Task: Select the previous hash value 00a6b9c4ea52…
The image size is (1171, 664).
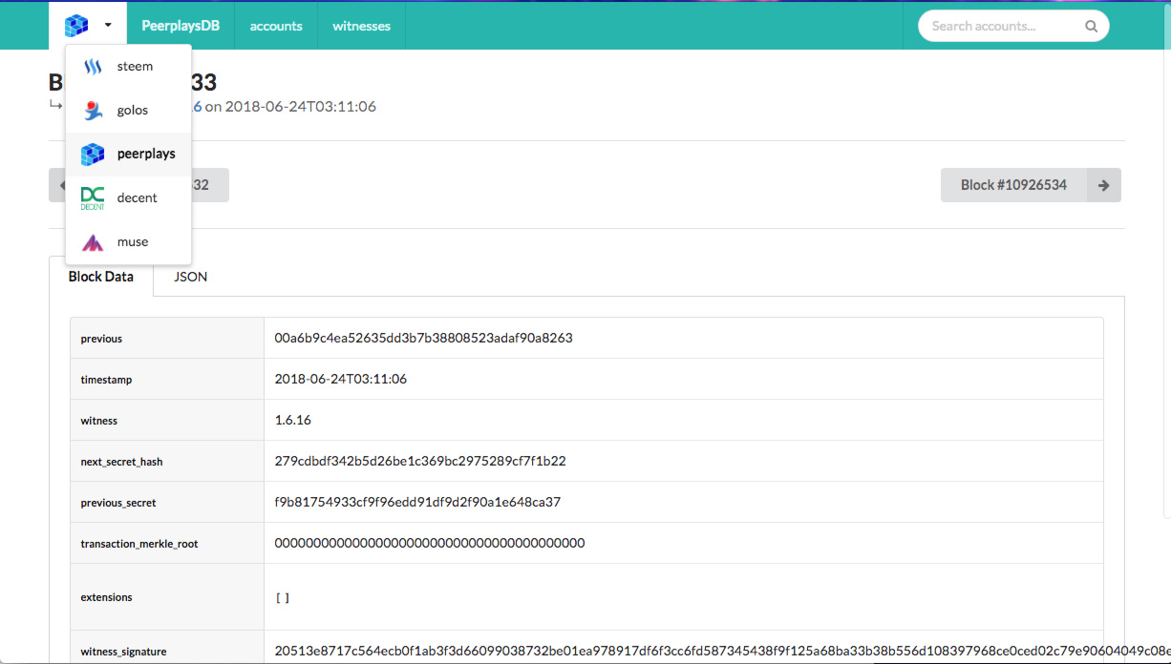Action: tap(424, 338)
